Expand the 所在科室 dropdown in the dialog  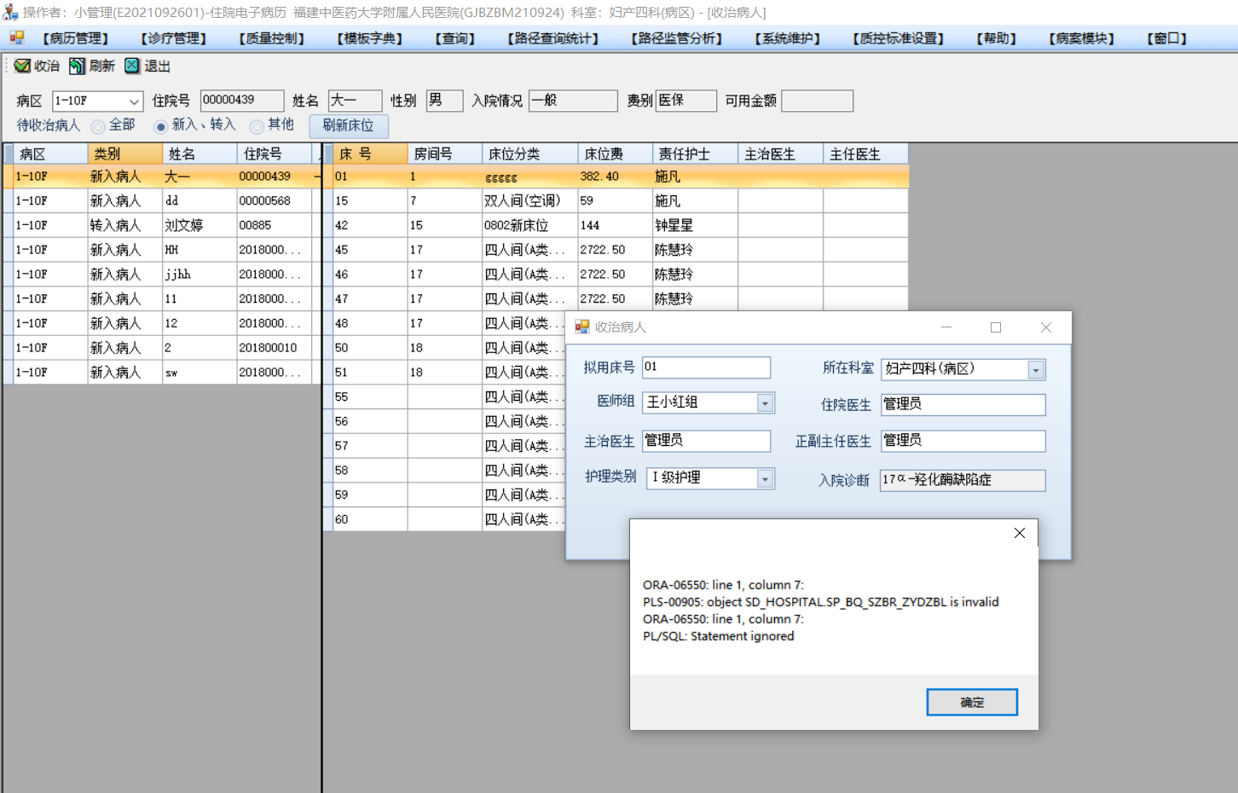pyautogui.click(x=1036, y=370)
